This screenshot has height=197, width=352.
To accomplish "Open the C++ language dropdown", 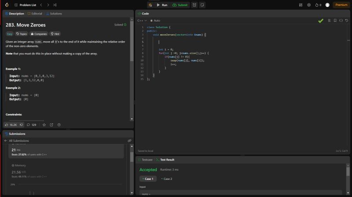I will coord(142,21).
